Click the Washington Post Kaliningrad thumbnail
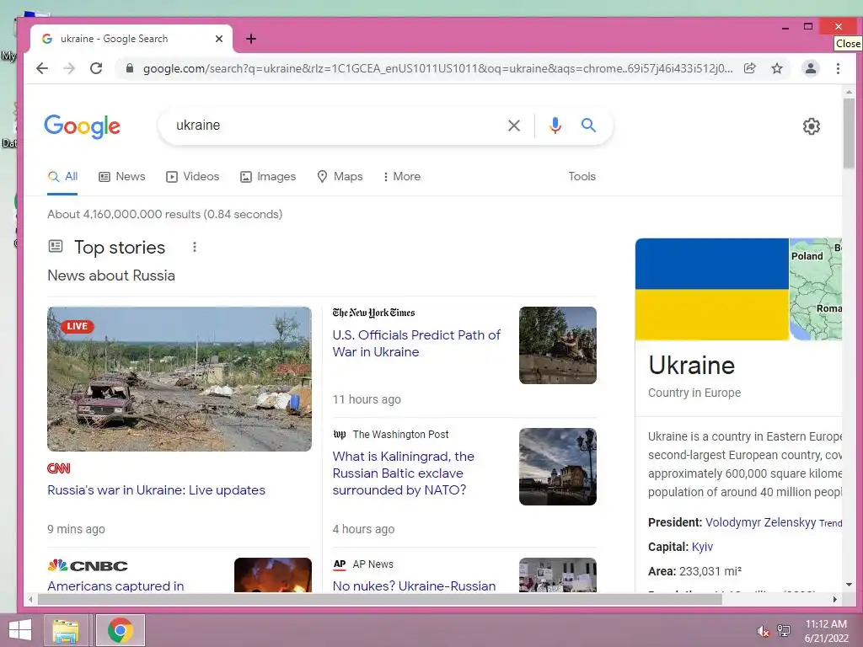863x647 pixels. pos(558,467)
